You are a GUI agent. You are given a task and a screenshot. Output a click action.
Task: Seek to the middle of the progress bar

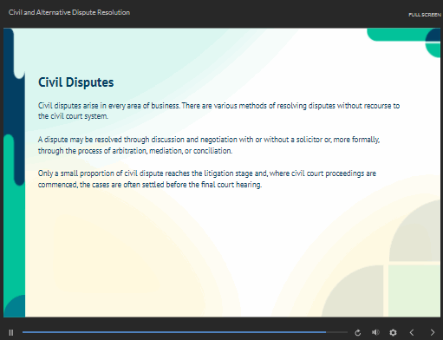tap(185, 332)
